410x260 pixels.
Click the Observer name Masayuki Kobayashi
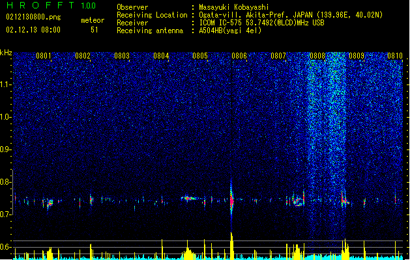tap(234, 7)
